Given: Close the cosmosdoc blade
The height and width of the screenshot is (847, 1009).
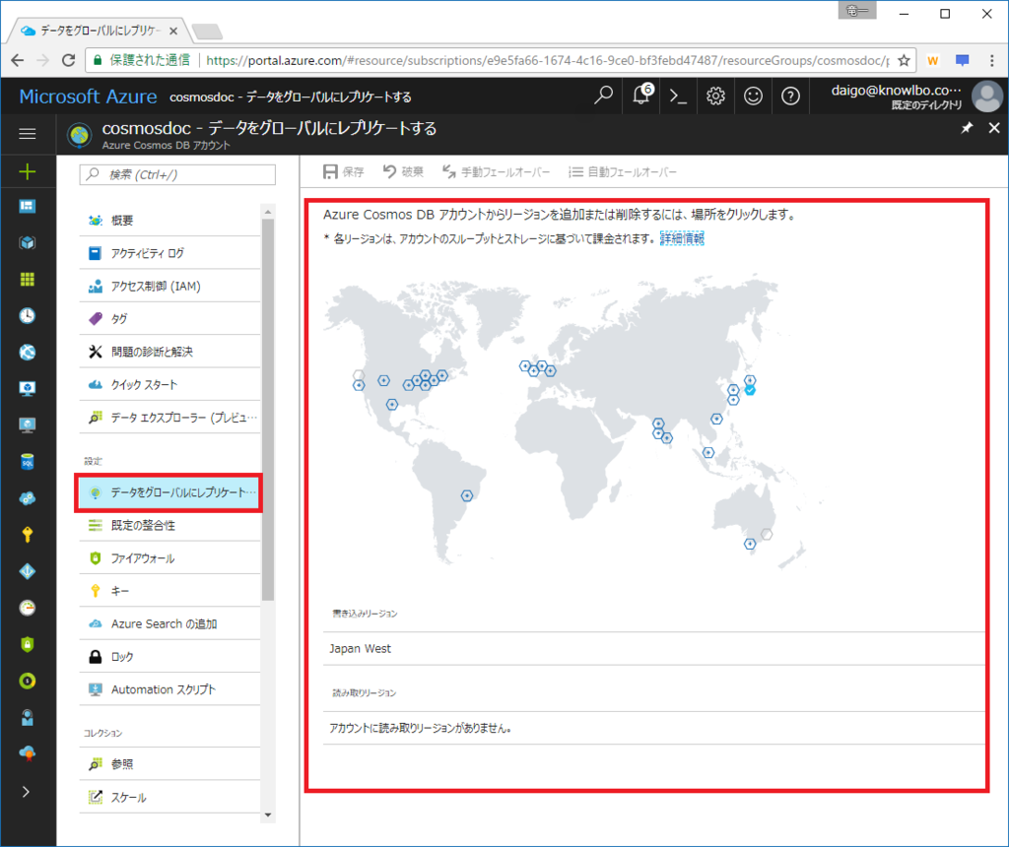Looking at the screenshot, I should click(994, 128).
